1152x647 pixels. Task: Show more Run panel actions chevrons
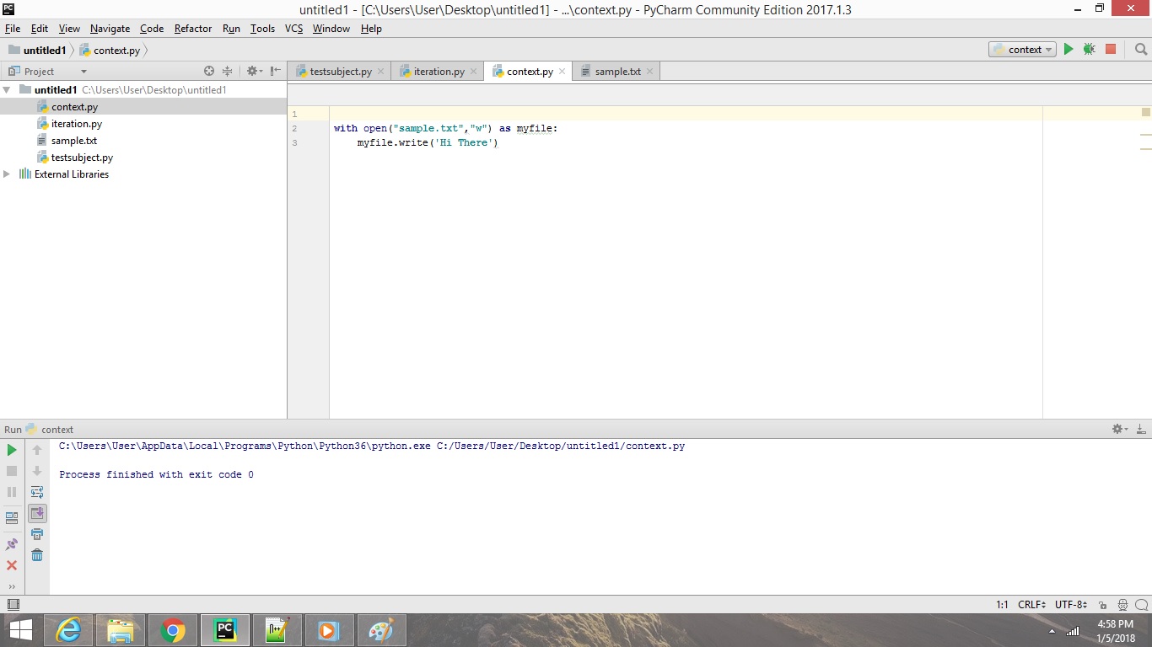[12, 586]
